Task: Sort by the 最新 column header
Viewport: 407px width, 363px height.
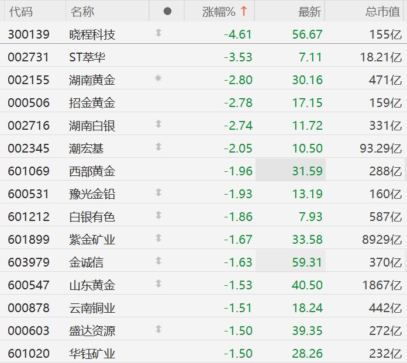Action: point(309,11)
